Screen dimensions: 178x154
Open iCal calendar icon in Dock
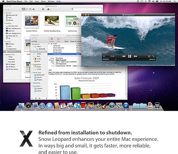(x=63, y=106)
